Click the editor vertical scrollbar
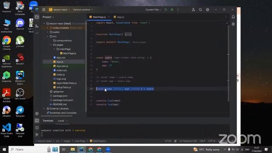This screenshot has width=272, height=153. (x=229, y=63)
